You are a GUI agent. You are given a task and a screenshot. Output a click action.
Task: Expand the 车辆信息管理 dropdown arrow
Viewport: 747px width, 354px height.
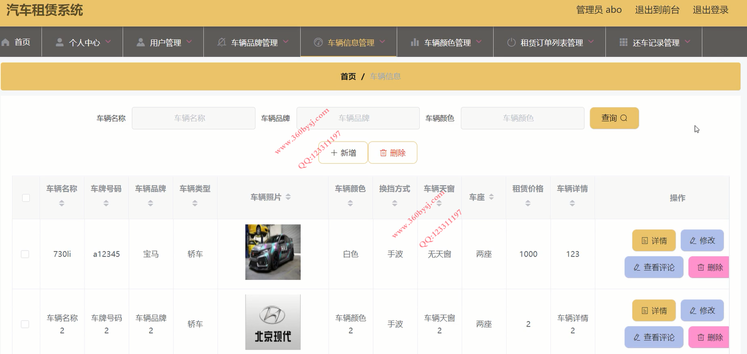coord(382,42)
